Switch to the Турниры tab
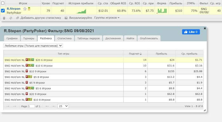 pyautogui.click(x=29, y=38)
